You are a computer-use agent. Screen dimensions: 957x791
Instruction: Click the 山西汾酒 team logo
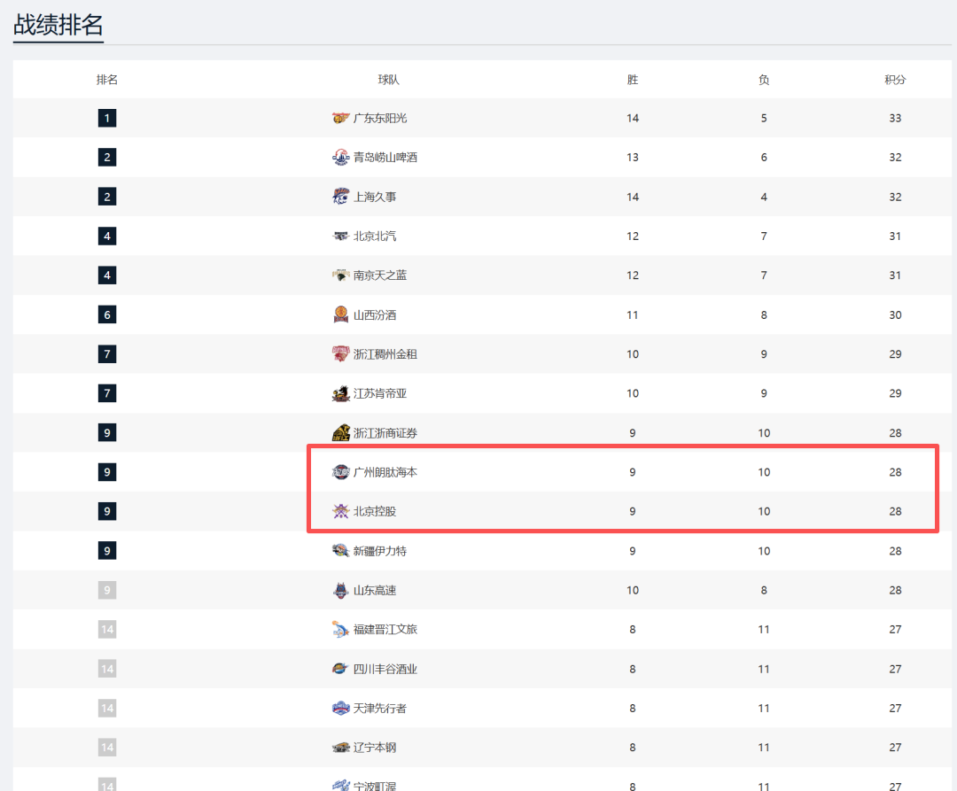[340, 314]
